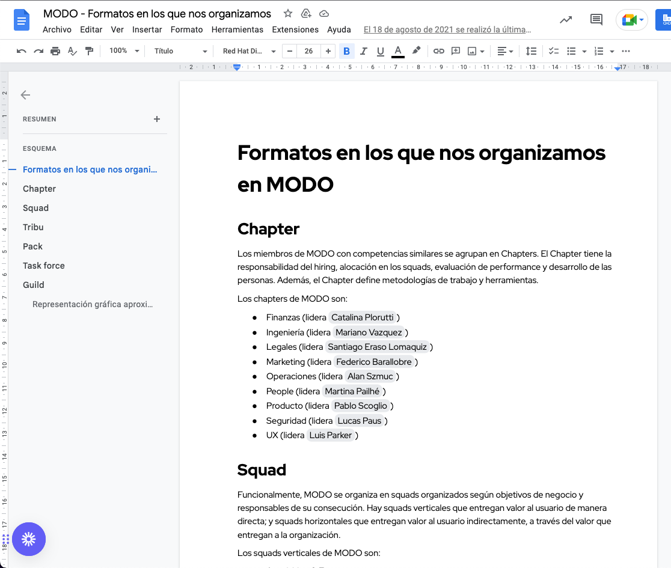Open the text color picker

pyautogui.click(x=398, y=51)
